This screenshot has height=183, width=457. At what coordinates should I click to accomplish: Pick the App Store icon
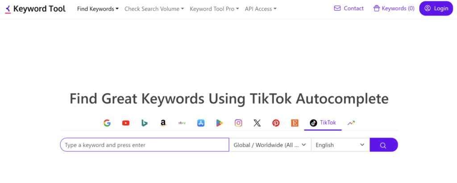[x=201, y=123]
